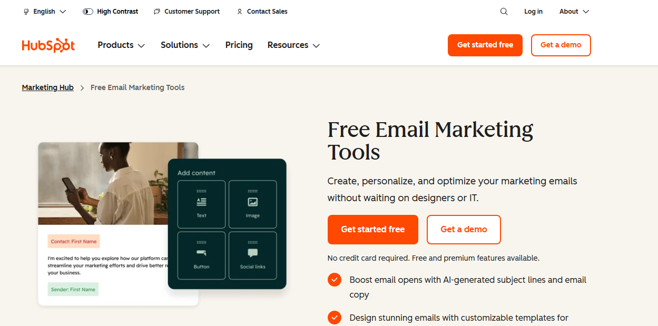Image resolution: width=658 pixels, height=326 pixels.
Task: Expand the Resources dropdown
Action: [x=293, y=45]
